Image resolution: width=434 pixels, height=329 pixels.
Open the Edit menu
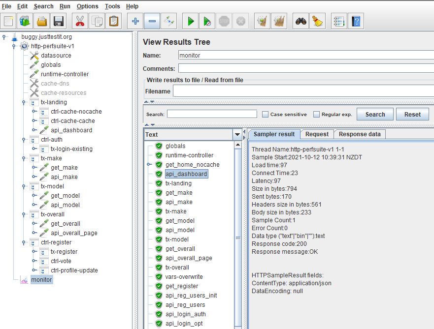[x=22, y=6]
